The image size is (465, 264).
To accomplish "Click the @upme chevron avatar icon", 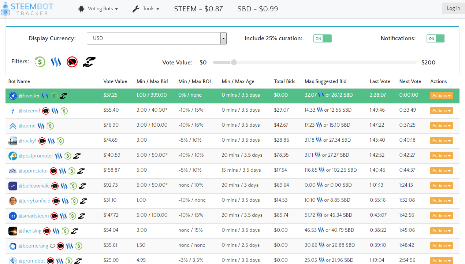I will tap(13, 126).
